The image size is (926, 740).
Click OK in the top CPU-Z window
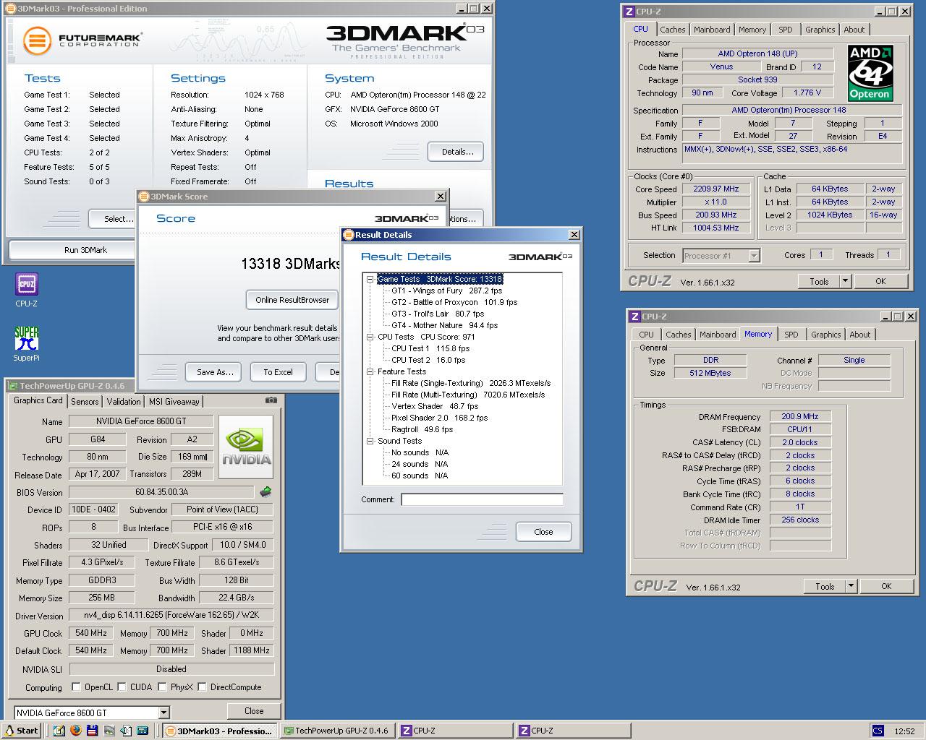(880, 281)
